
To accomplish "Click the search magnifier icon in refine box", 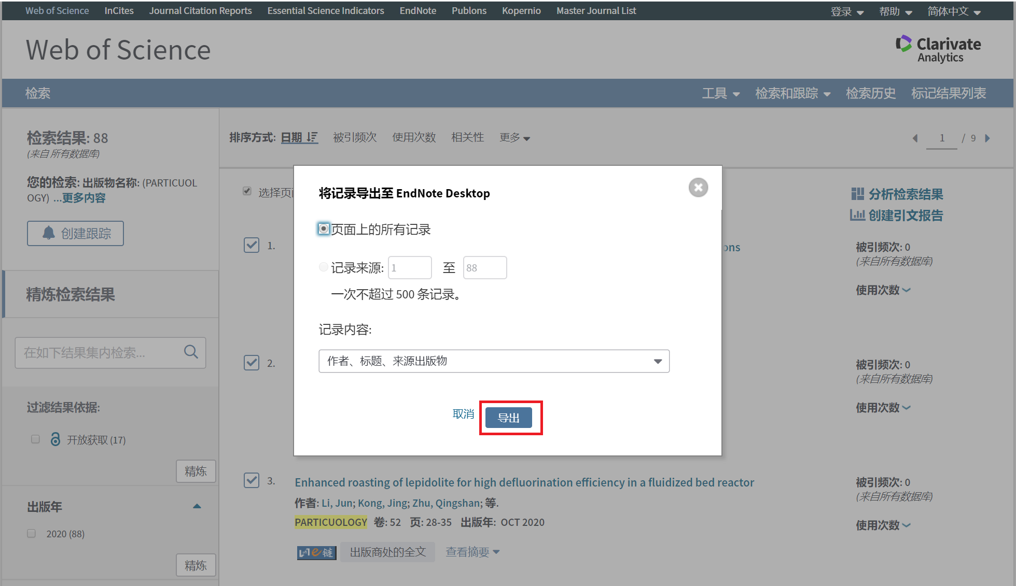I will [x=191, y=352].
